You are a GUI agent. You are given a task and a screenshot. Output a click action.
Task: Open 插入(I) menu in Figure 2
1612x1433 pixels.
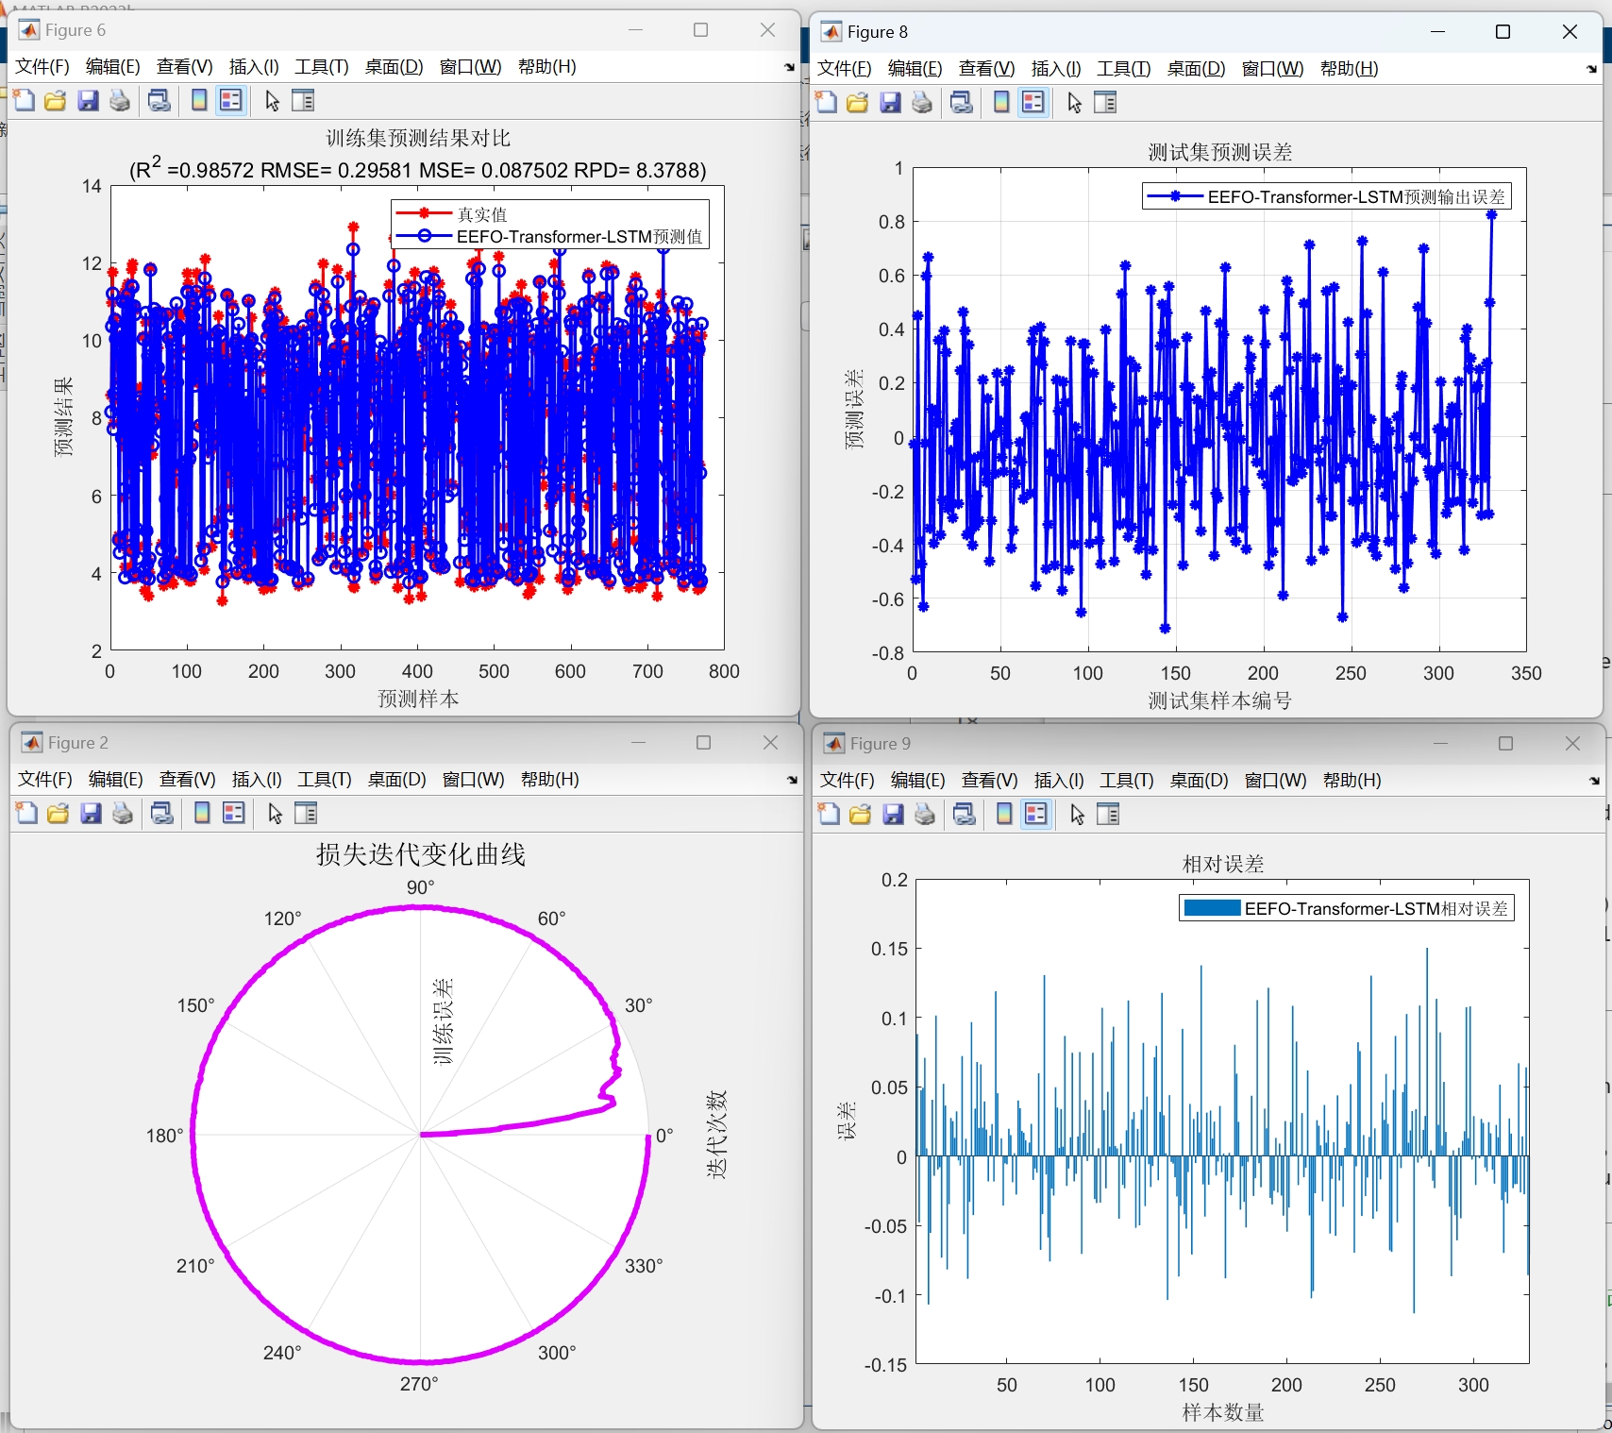(257, 780)
